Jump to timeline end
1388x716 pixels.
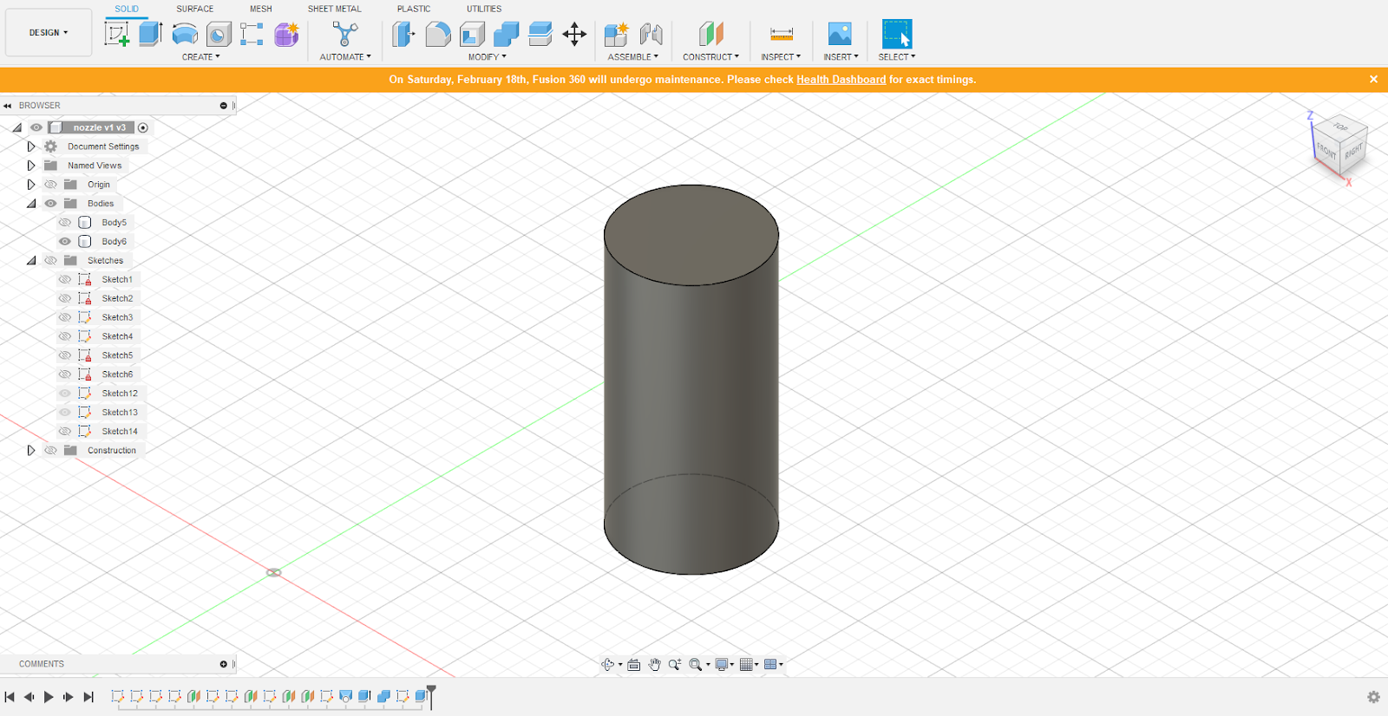pos(88,697)
